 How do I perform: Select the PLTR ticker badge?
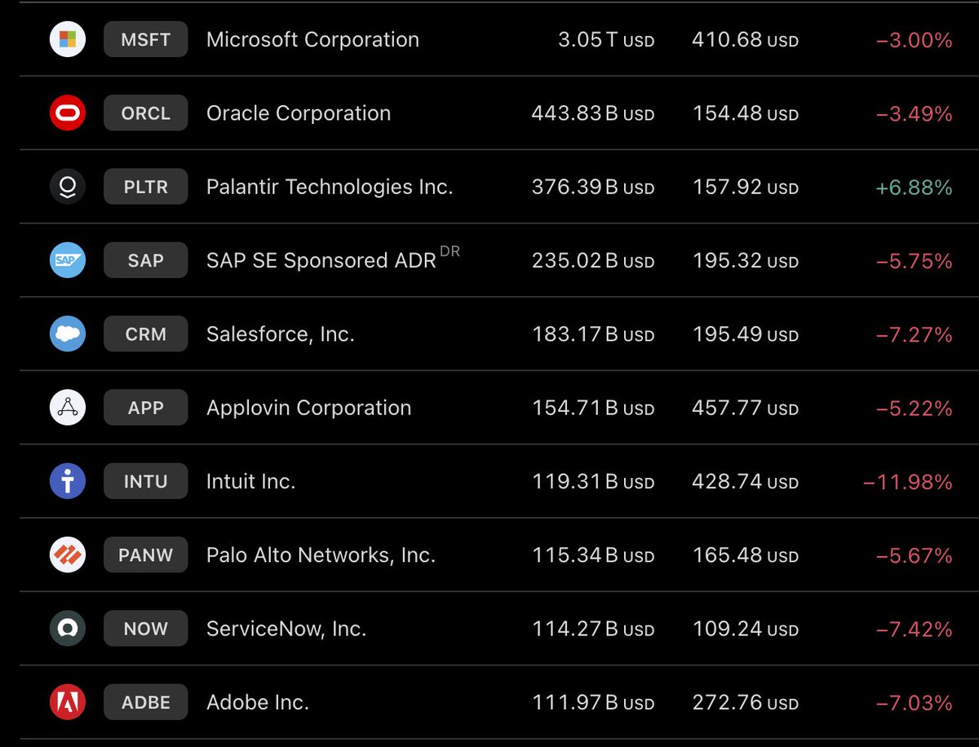(146, 187)
